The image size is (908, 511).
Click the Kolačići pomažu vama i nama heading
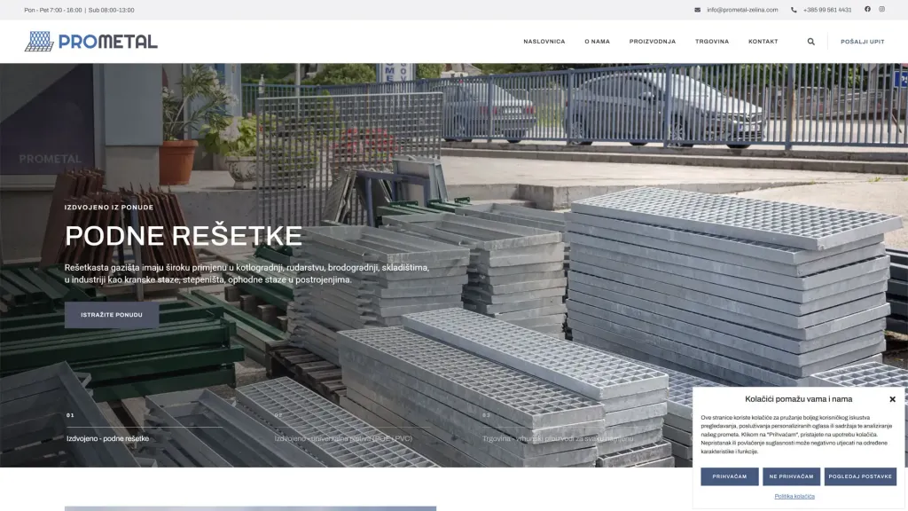pos(799,399)
